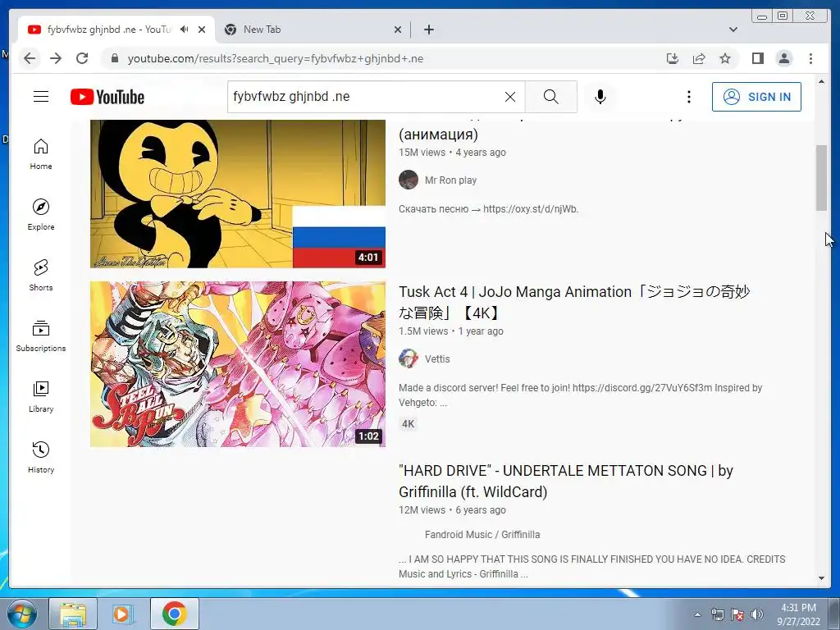The image size is (840, 630).
Task: Open the network tray icon
Action: coord(717,614)
